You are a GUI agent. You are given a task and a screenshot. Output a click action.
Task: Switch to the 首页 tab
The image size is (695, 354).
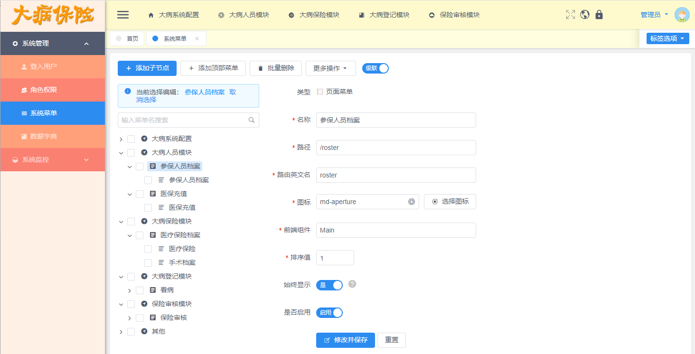coord(127,38)
